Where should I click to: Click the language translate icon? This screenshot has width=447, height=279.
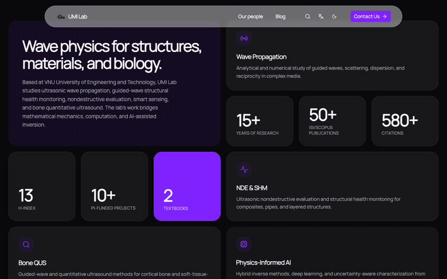pos(321,17)
